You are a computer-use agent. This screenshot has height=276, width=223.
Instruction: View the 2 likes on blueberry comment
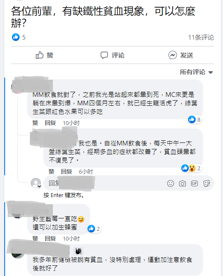(94, 229)
